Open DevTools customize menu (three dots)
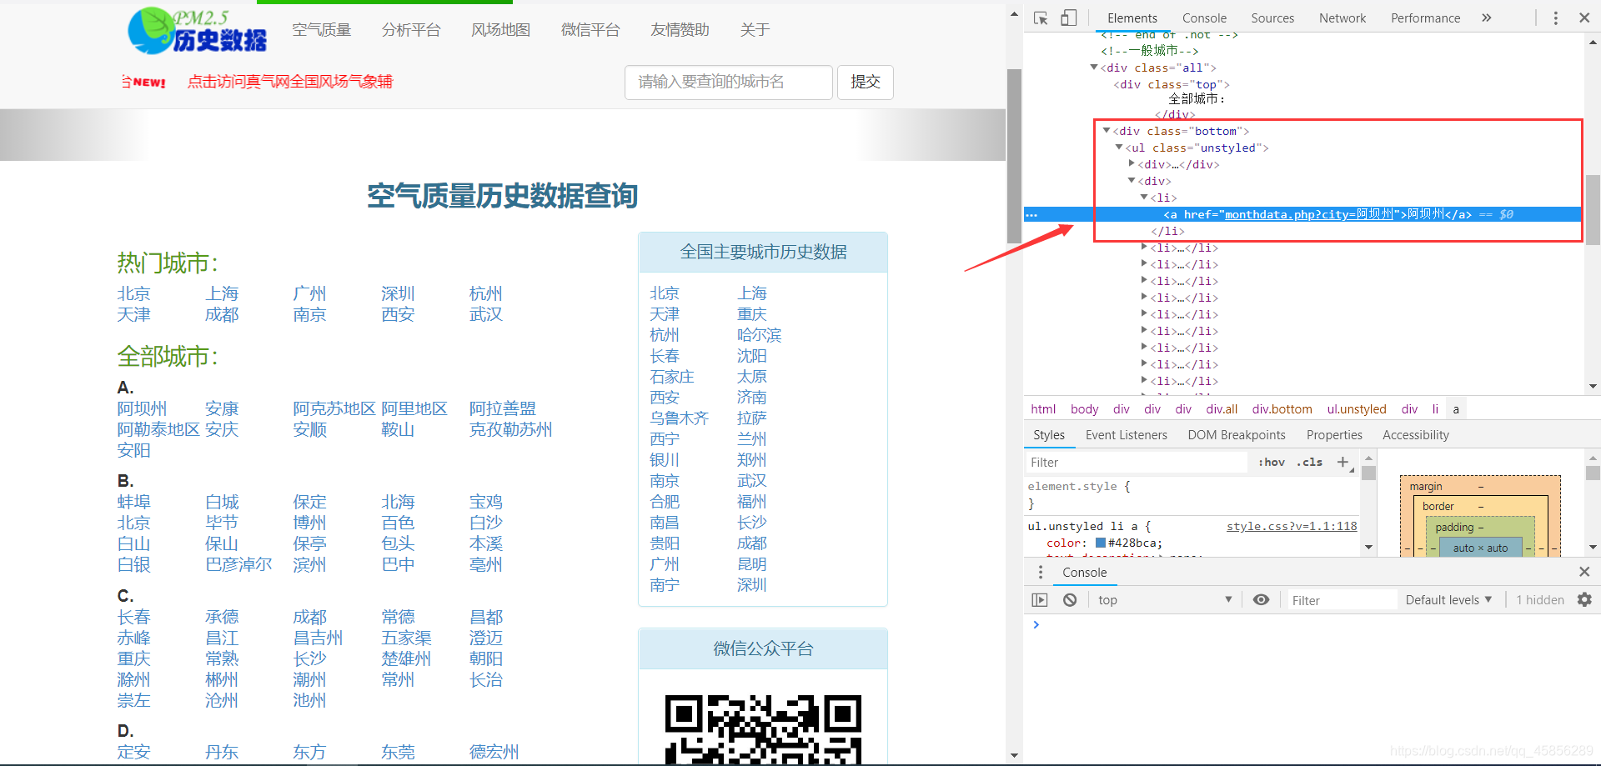This screenshot has height=766, width=1601. click(x=1555, y=18)
